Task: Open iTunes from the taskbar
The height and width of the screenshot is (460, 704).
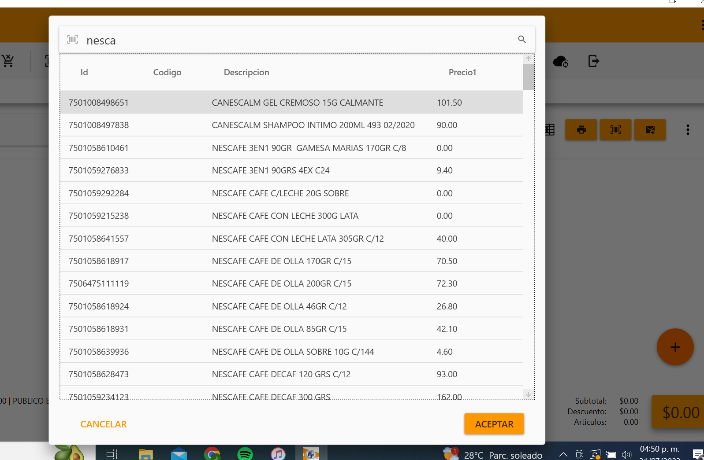Action: click(x=278, y=454)
